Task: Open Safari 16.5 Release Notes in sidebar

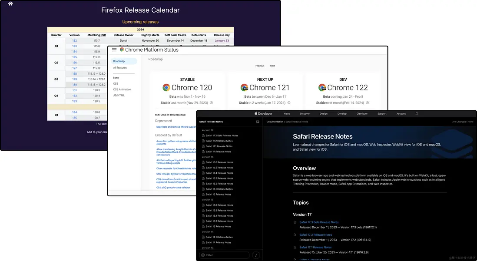Action: tap(219, 168)
